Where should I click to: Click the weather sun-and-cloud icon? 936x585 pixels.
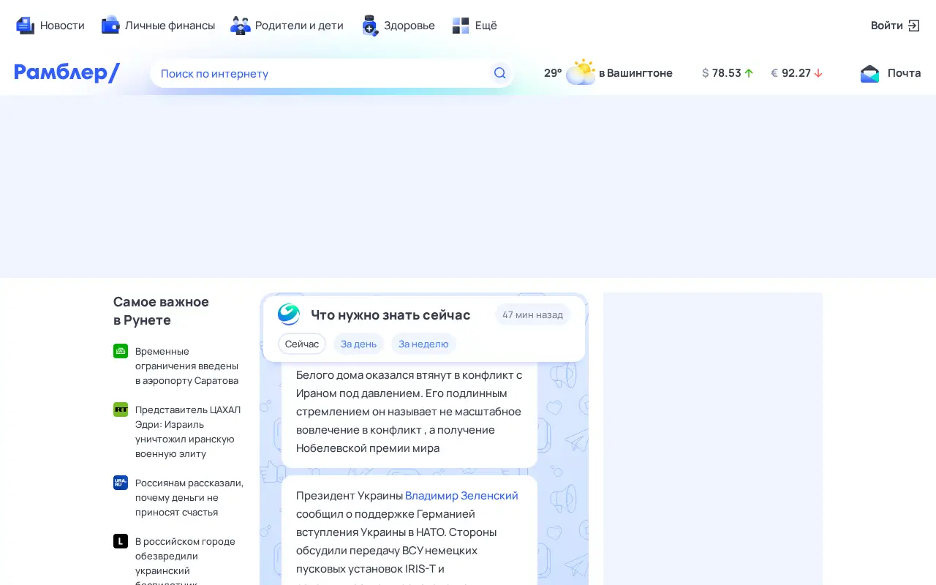(581, 72)
